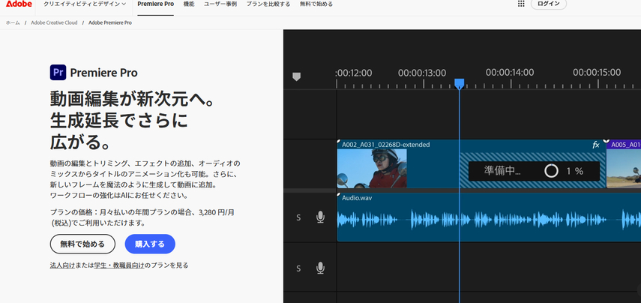Image resolution: width=641 pixels, height=303 pixels.
Task: Click the 動画編集が新次元へ headline
Action: 132,99
